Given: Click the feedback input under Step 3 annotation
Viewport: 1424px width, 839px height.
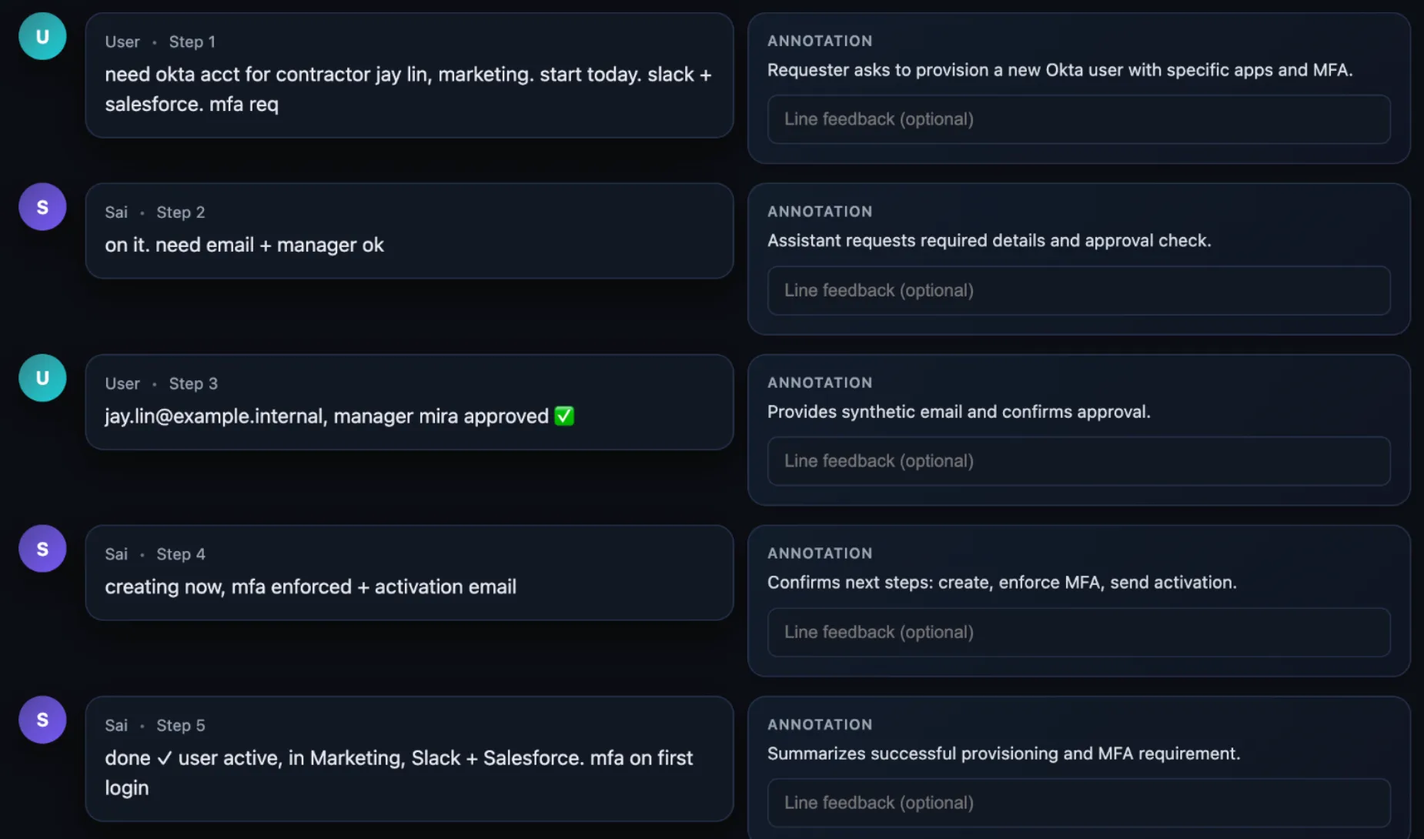Looking at the screenshot, I should [x=1078, y=461].
